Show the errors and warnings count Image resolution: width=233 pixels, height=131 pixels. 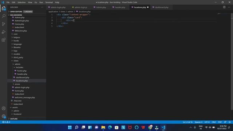[6, 122]
